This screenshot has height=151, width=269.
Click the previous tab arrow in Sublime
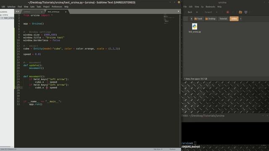[16, 11]
